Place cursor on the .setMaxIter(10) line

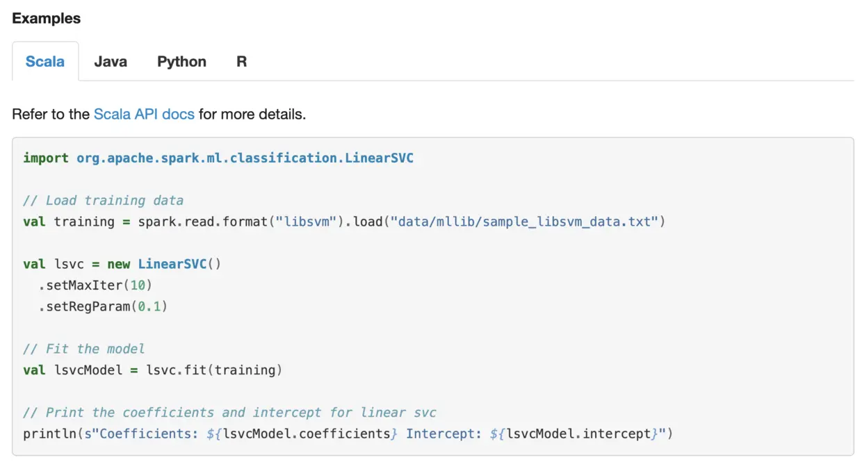click(x=95, y=285)
